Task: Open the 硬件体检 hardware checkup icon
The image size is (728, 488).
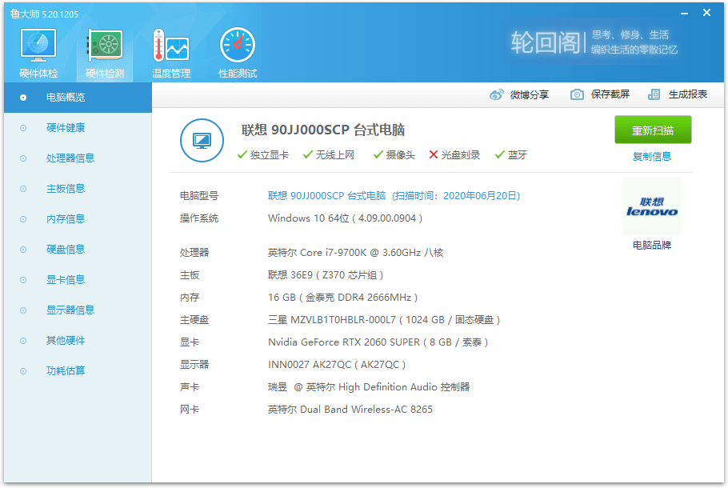Action: [x=38, y=53]
